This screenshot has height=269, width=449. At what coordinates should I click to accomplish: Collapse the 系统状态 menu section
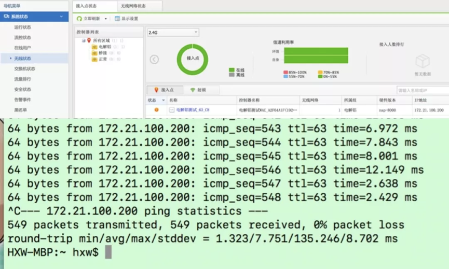[x=61, y=17]
